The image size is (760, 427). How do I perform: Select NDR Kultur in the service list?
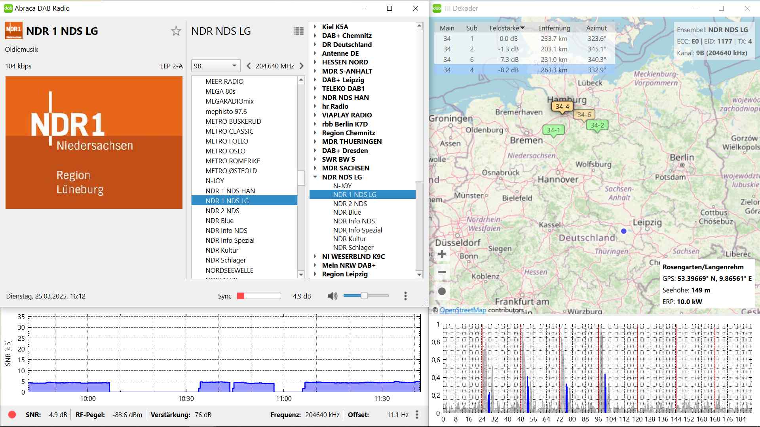tap(222, 250)
